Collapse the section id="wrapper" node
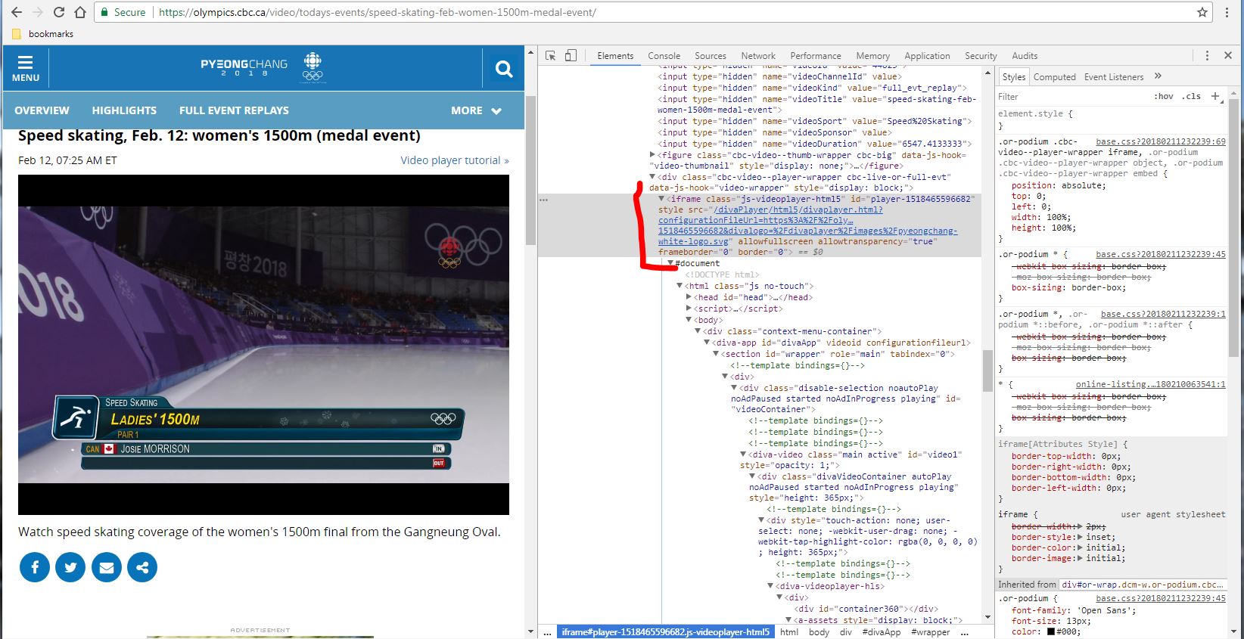Image resolution: width=1244 pixels, height=639 pixels. pyautogui.click(x=716, y=354)
